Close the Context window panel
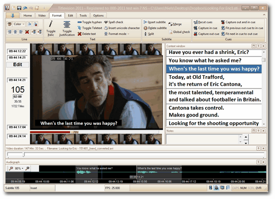275x199 pixels. 263,46
